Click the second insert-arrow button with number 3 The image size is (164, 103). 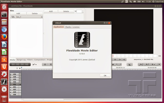tap(147, 64)
